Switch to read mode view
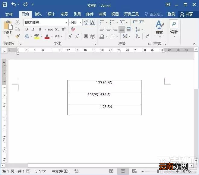Viewport: 199px width, 175px height. click(111, 171)
